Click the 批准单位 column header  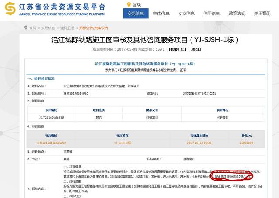(x=223, y=110)
